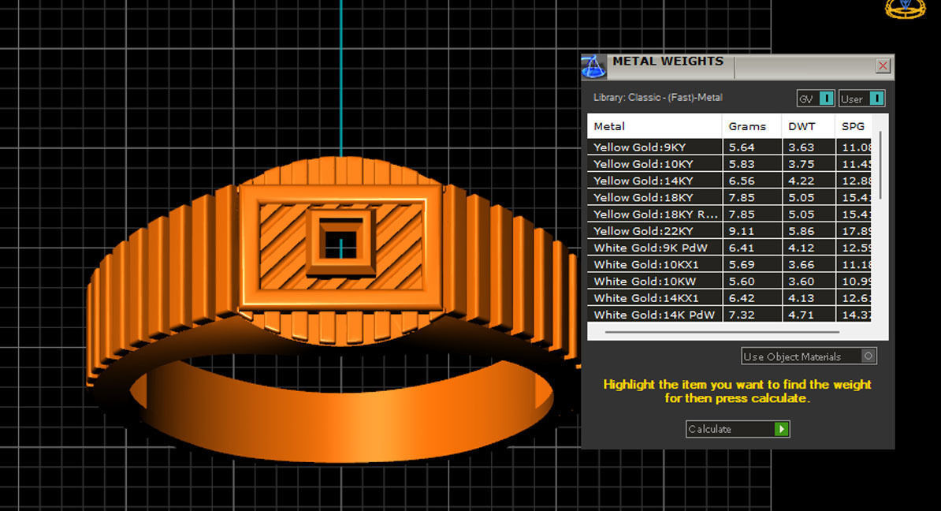Select Yellow Gold:18KY R... row
The width and height of the screenshot is (941, 511).
click(729, 214)
